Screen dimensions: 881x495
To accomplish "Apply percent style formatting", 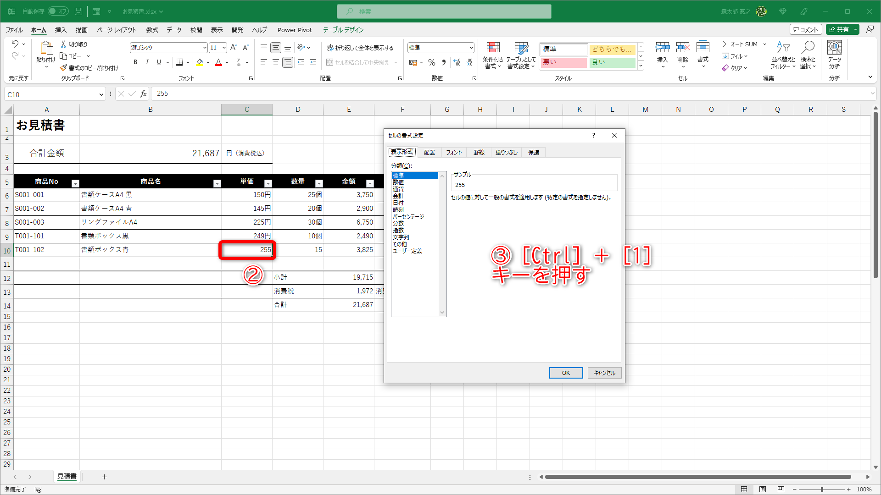I will point(431,62).
